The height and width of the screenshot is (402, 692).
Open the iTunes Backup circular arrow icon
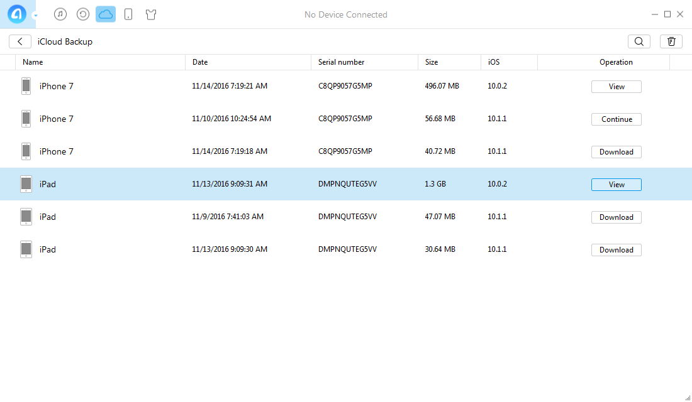(x=83, y=14)
